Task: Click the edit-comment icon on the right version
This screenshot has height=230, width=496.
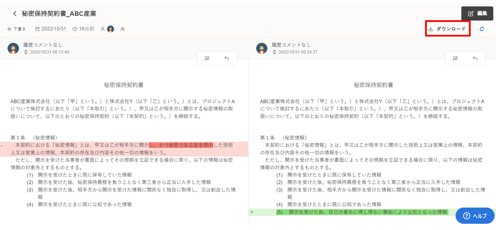Action: pos(456,58)
